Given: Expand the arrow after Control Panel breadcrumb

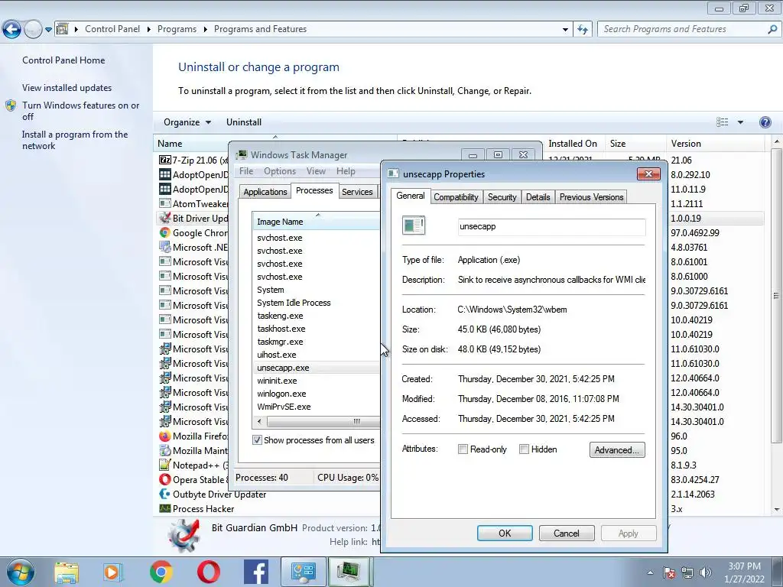Looking at the screenshot, I should (x=149, y=30).
